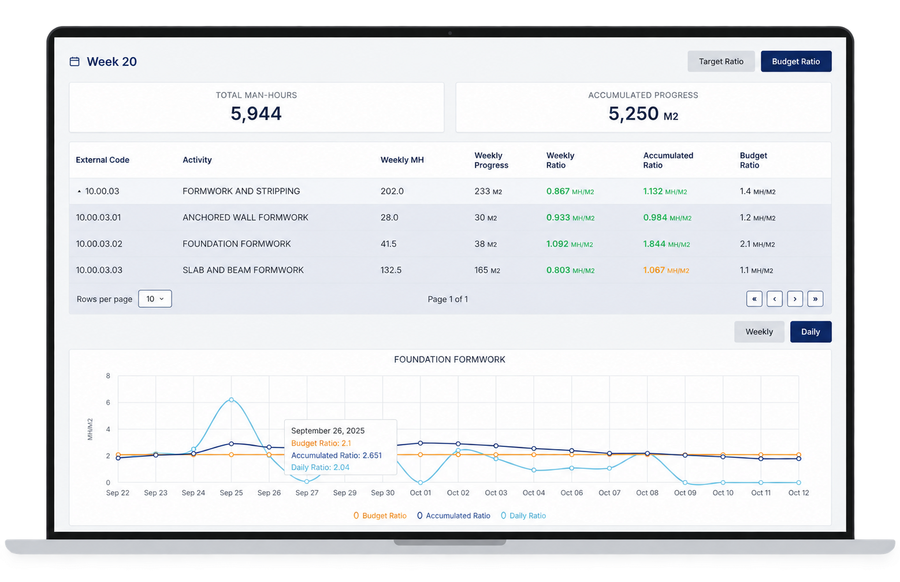Click external code 10.00.03.02
This screenshot has height=582, width=900.
click(99, 244)
